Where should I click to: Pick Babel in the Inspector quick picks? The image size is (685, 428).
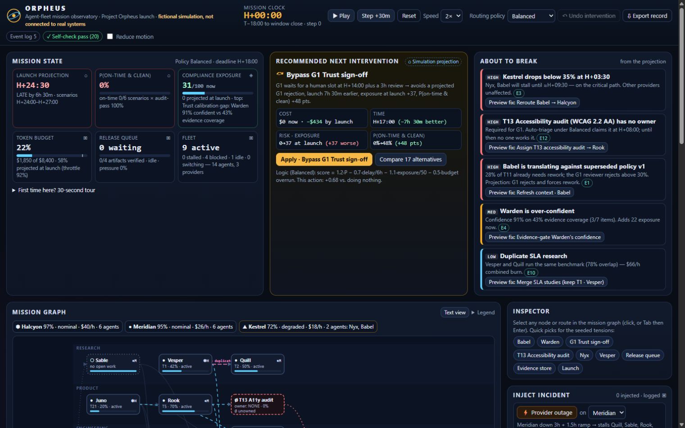(x=524, y=342)
